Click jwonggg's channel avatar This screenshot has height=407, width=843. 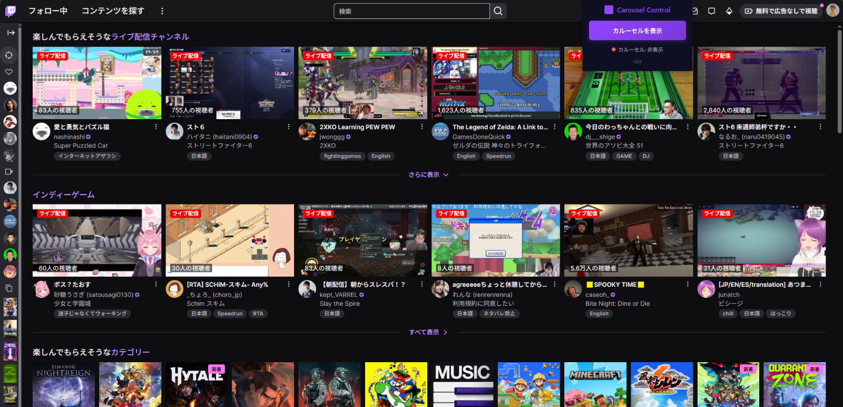click(307, 131)
